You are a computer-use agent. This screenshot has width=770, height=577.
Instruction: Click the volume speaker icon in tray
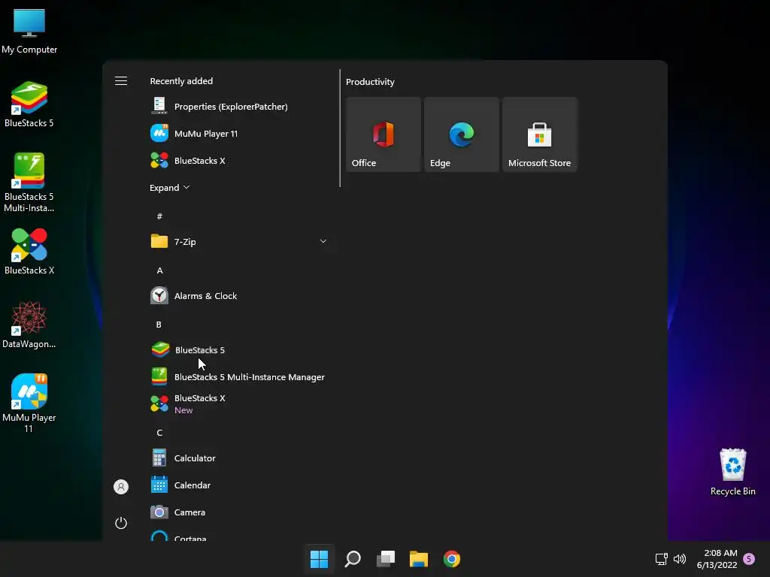coord(680,559)
